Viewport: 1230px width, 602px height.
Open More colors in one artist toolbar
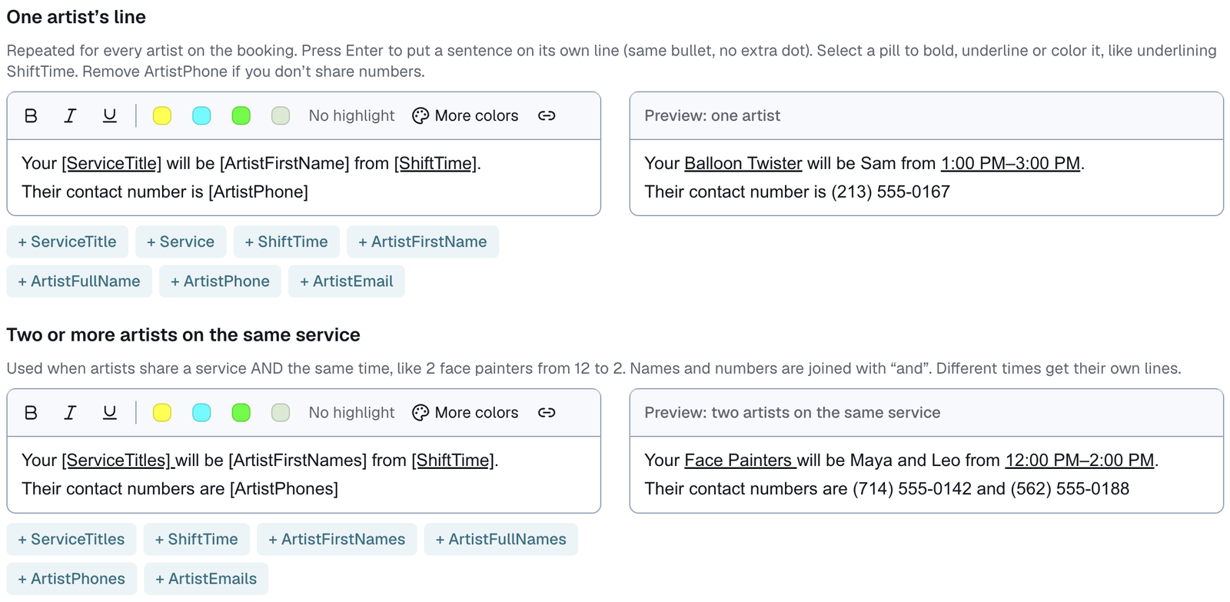click(x=465, y=116)
